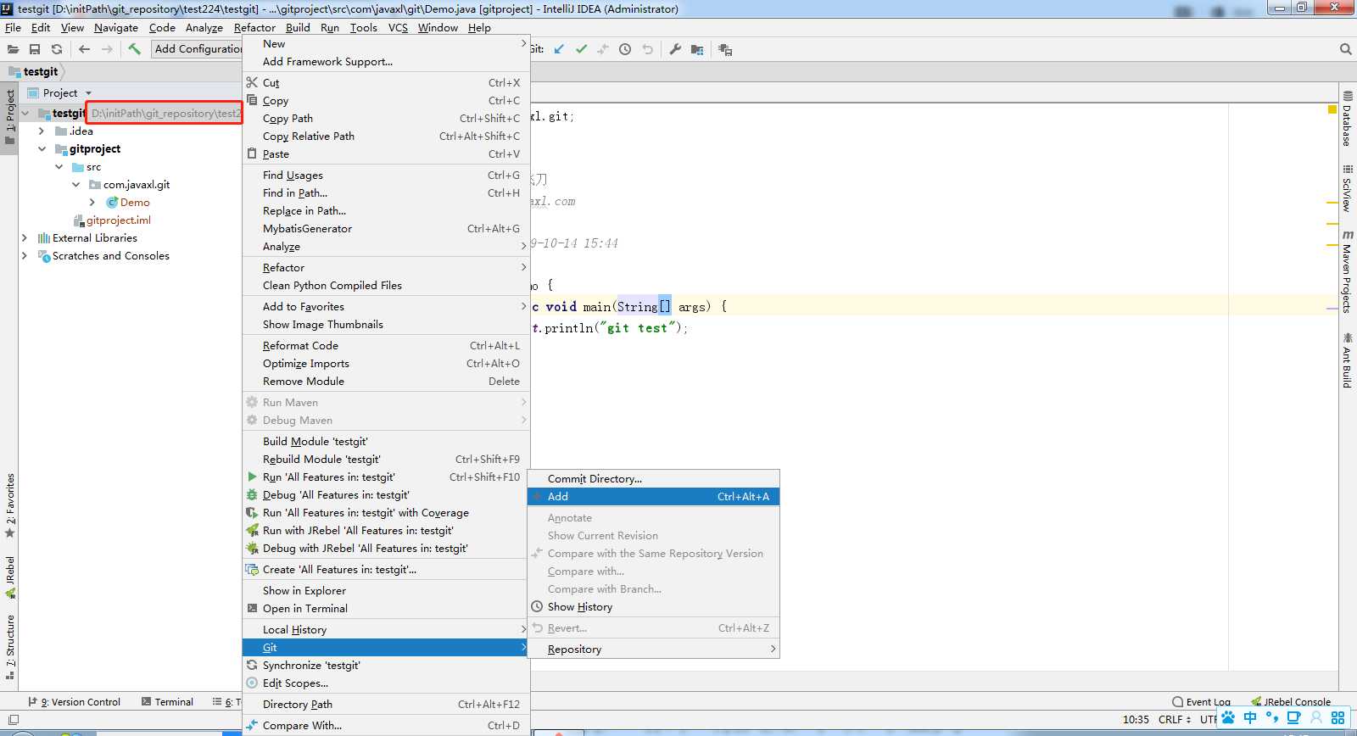The height and width of the screenshot is (736, 1357).
Task: Open the Event Log panel
Action: pyautogui.click(x=1201, y=702)
